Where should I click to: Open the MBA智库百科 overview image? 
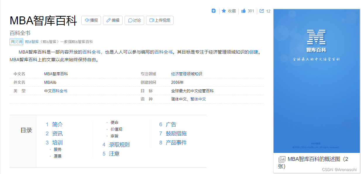(317, 81)
